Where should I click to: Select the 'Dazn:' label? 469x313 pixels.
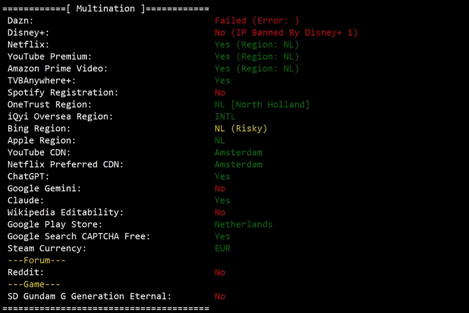[x=20, y=21]
